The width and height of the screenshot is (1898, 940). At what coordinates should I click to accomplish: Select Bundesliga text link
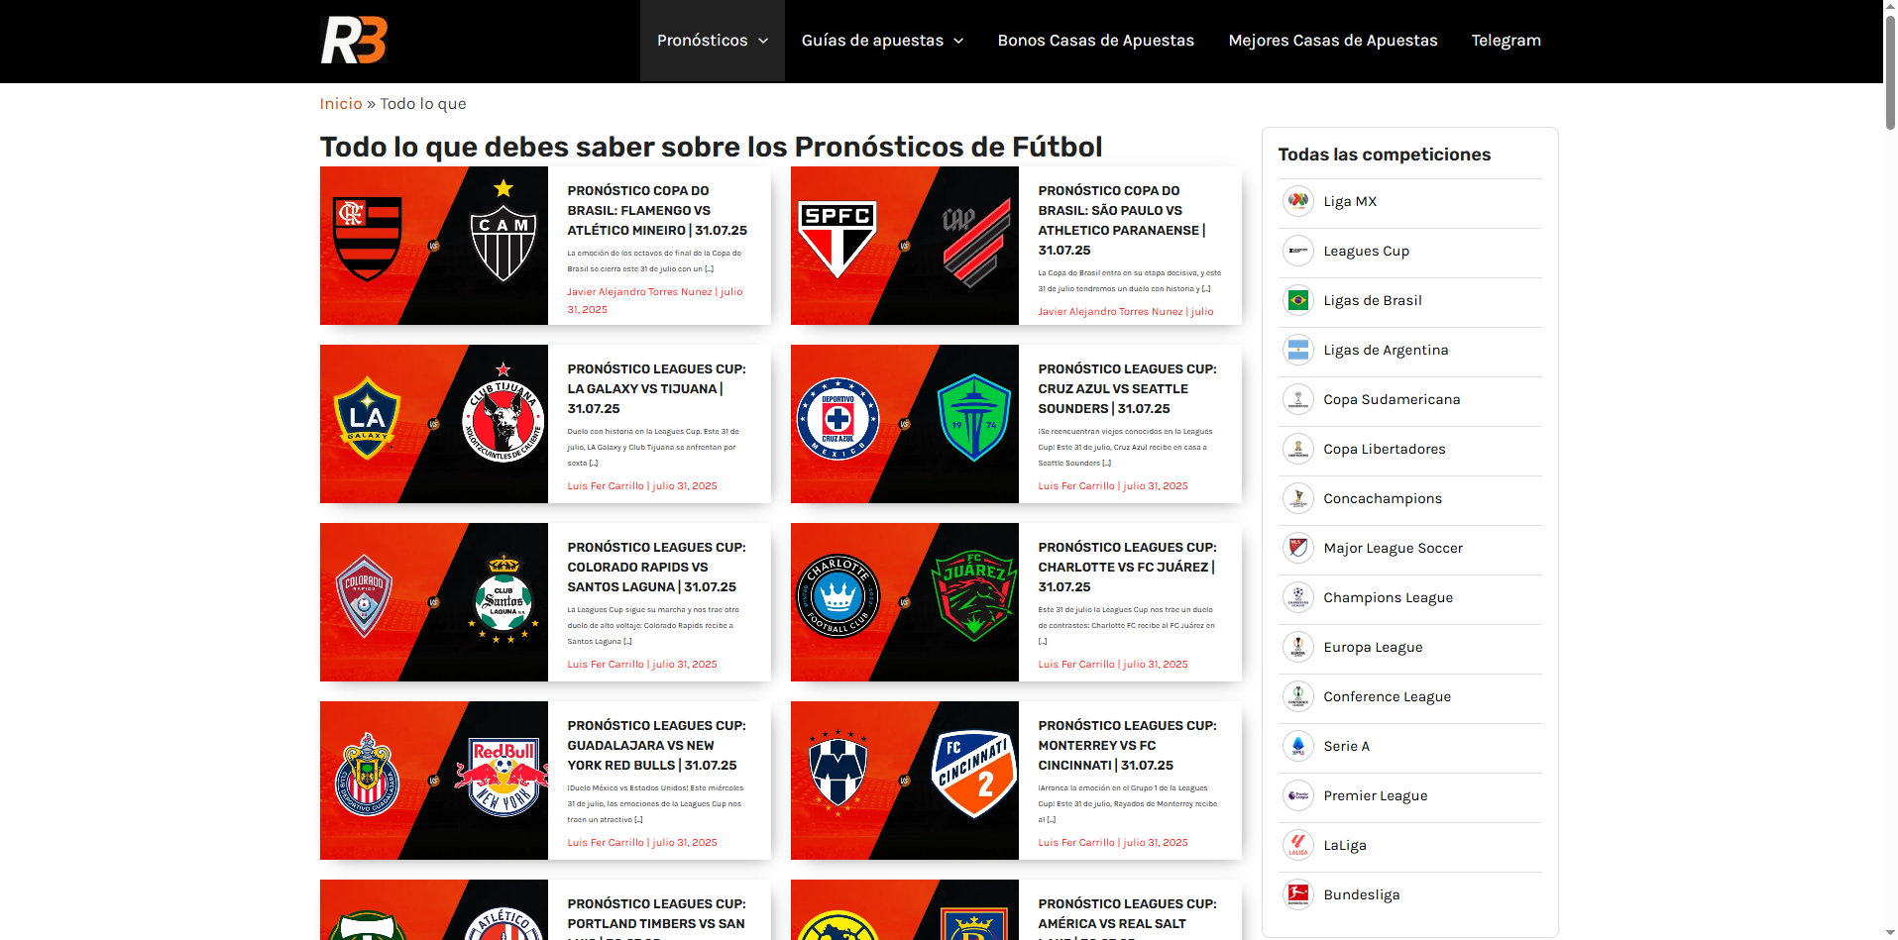click(x=1362, y=894)
